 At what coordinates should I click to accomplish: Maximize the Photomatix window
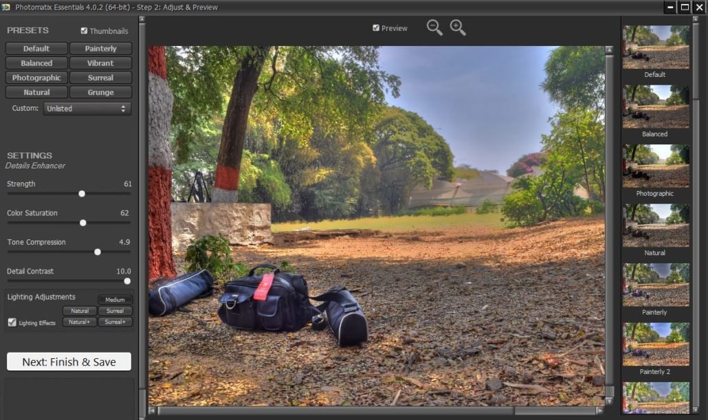click(x=685, y=8)
